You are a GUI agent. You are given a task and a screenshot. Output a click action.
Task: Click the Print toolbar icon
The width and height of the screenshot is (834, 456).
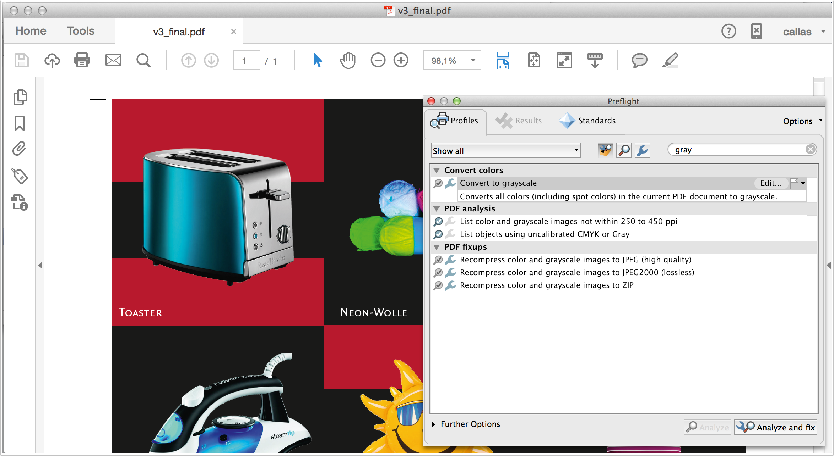pos(82,60)
